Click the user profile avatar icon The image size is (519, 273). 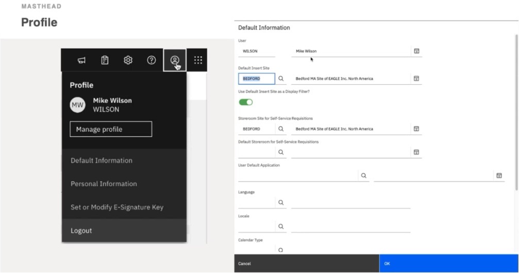(x=175, y=60)
